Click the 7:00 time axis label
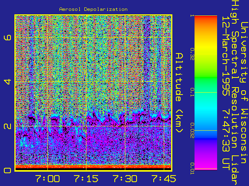 [x=47, y=179]
